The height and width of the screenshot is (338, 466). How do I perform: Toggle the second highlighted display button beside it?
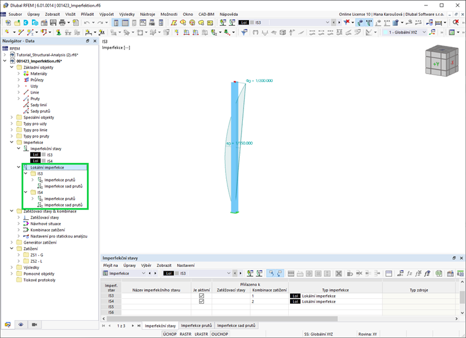(369, 23)
